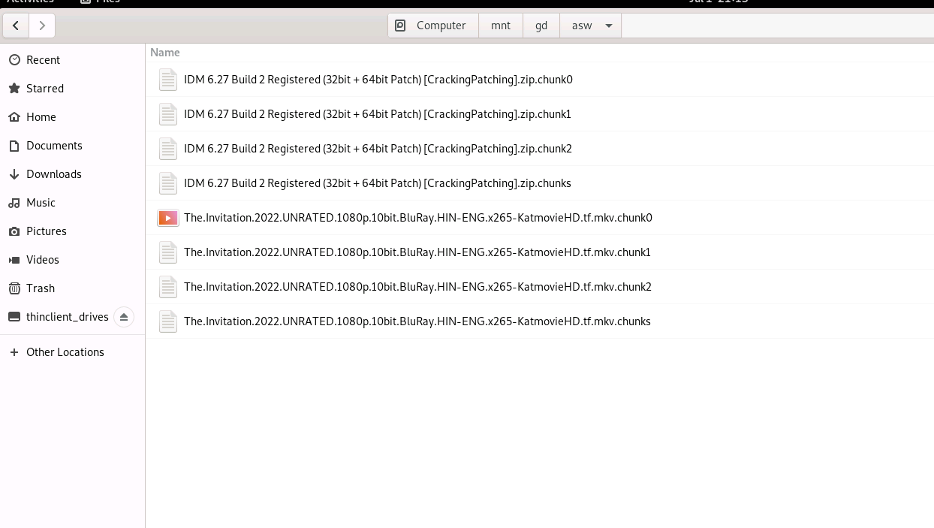934x528 pixels.
Task: Open Activities in the top-left corner
Action: 29,2
